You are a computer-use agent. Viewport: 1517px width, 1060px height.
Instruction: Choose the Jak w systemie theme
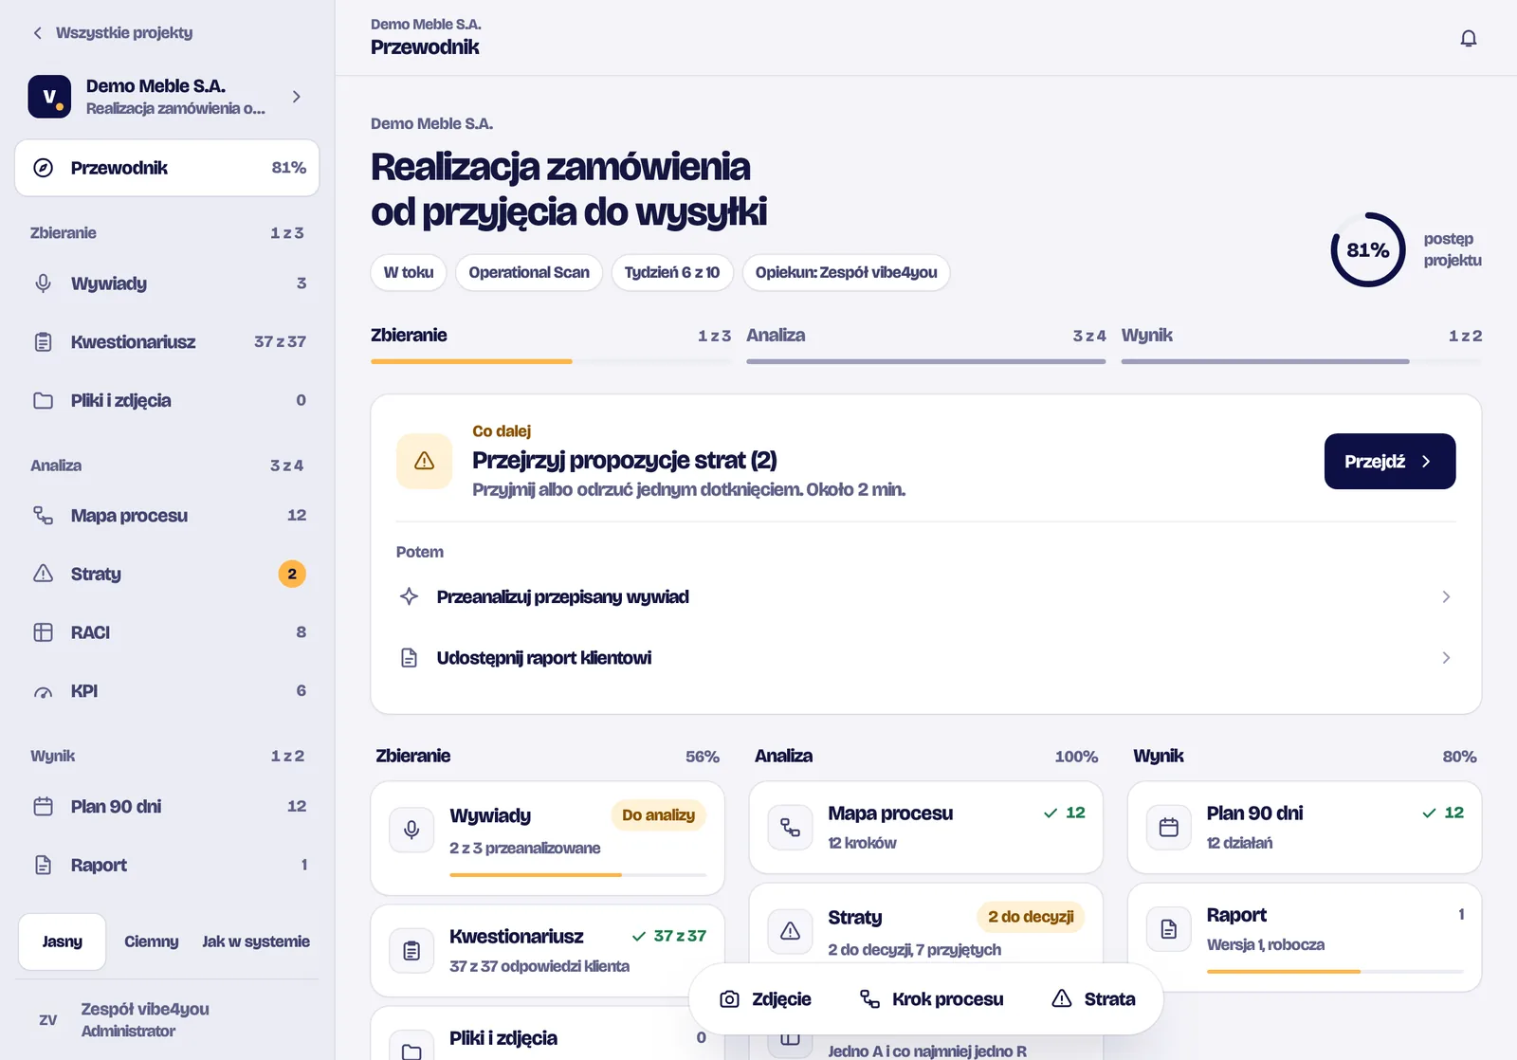tap(256, 941)
